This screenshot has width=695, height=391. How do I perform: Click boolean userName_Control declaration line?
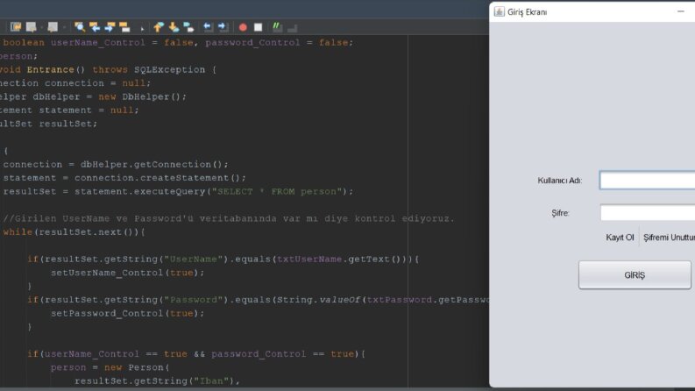(178, 43)
